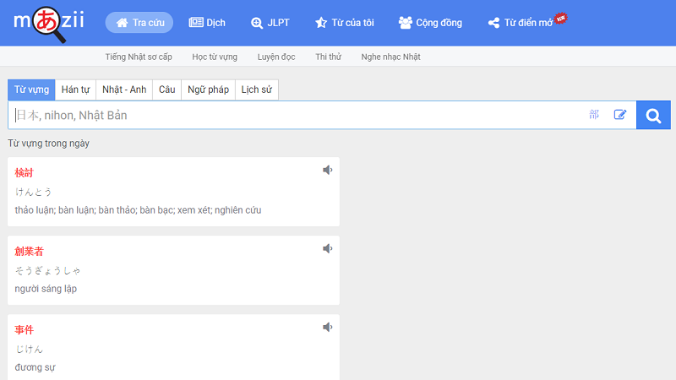Image resolution: width=676 pixels, height=380 pixels.
Task: Open the Luyện đọc link
Action: click(x=277, y=57)
